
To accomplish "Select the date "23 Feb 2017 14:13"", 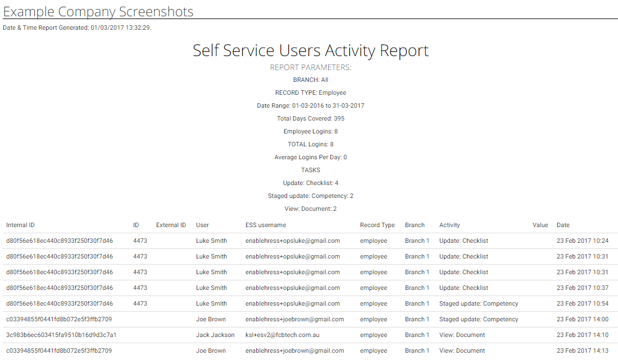I will point(583,351).
